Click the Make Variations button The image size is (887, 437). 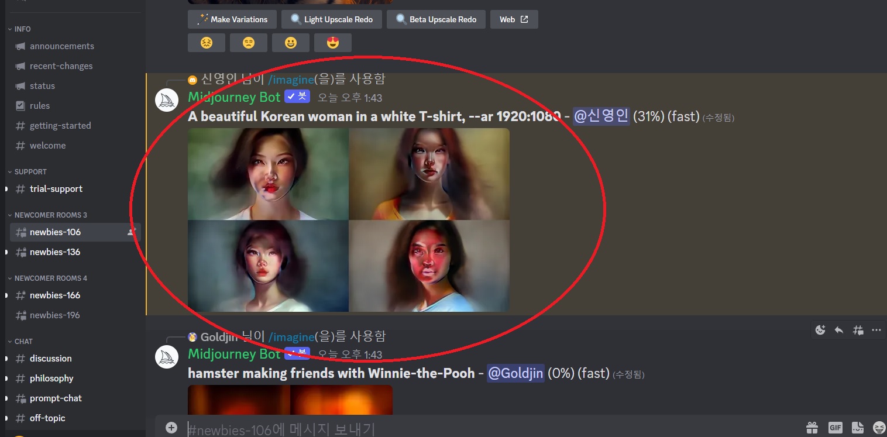pos(232,19)
